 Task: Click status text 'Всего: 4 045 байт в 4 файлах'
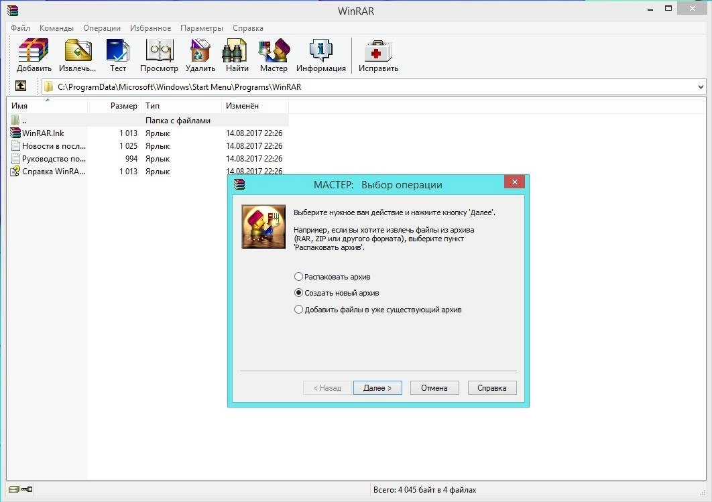[424, 490]
